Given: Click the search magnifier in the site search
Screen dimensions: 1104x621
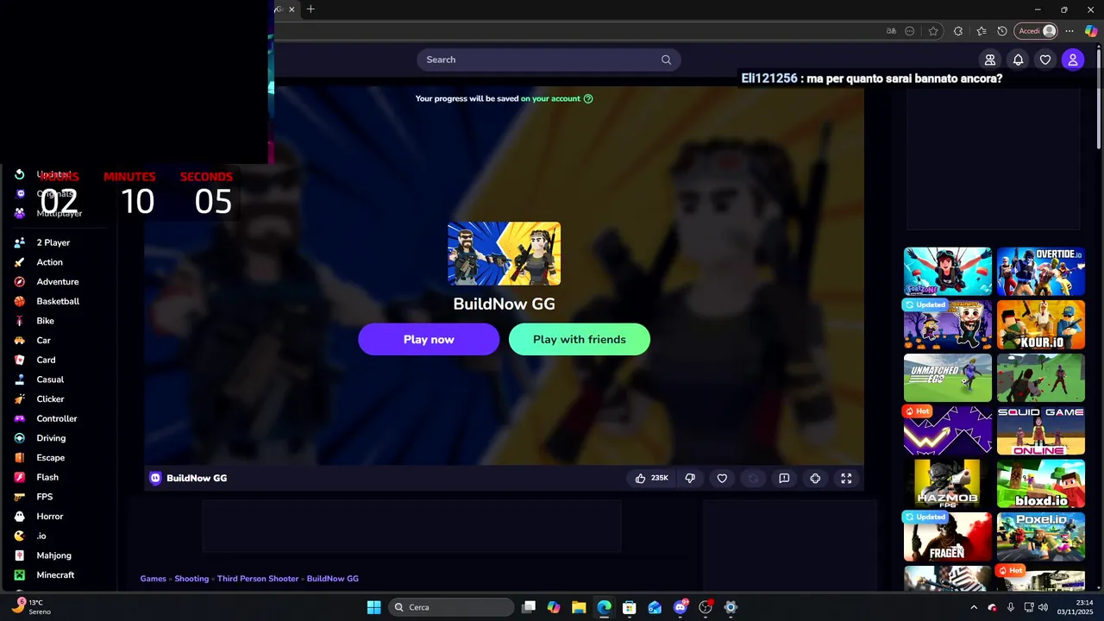Looking at the screenshot, I should pos(666,60).
